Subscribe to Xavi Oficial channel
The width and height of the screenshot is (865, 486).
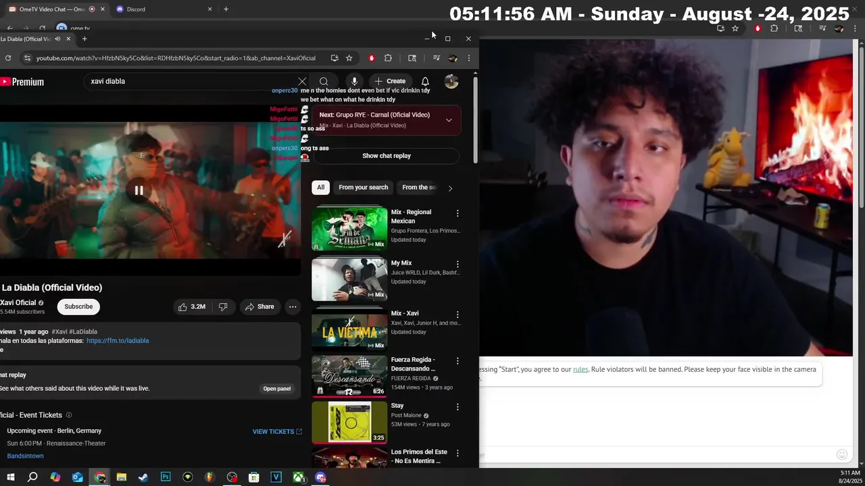pos(78,306)
